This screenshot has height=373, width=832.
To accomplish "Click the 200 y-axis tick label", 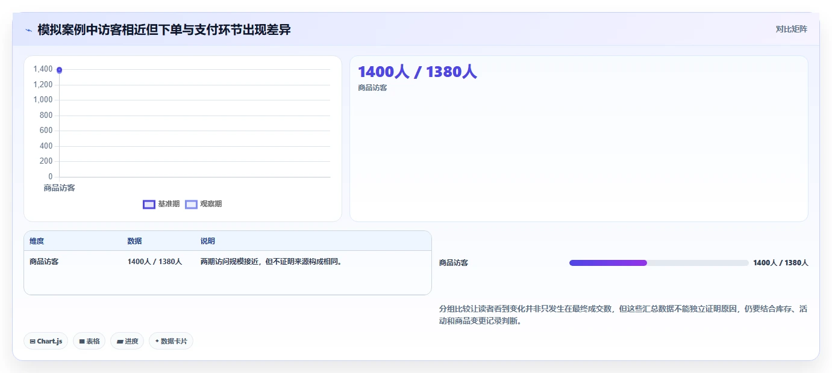I will (x=46, y=161).
